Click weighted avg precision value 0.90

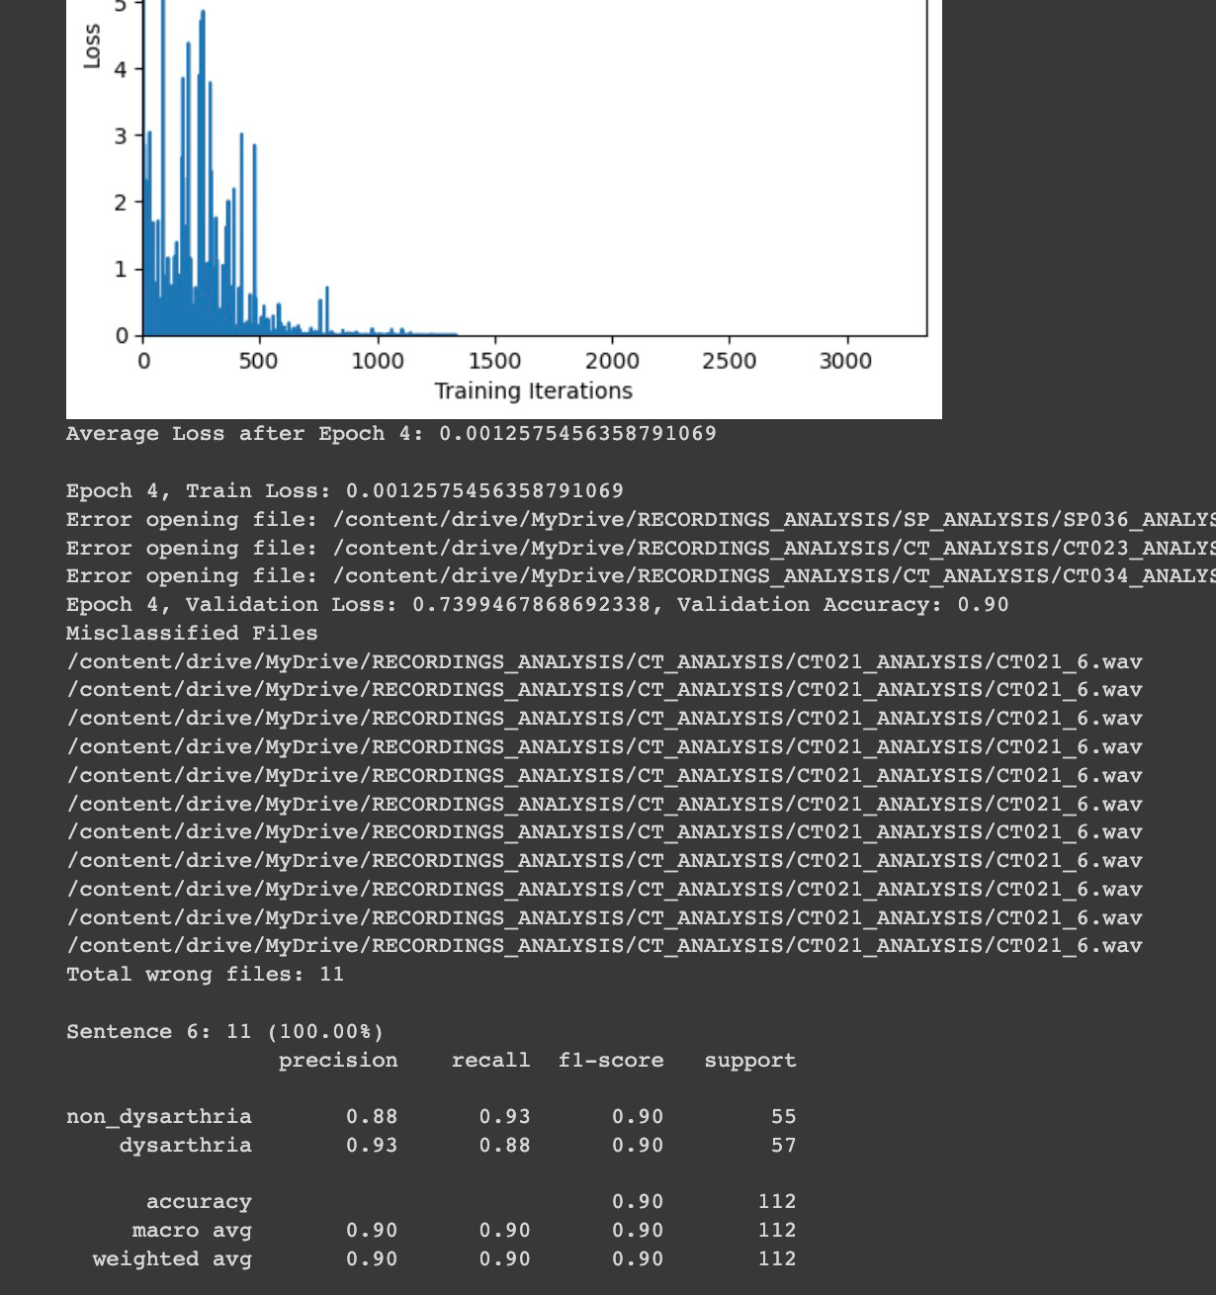[372, 1259]
